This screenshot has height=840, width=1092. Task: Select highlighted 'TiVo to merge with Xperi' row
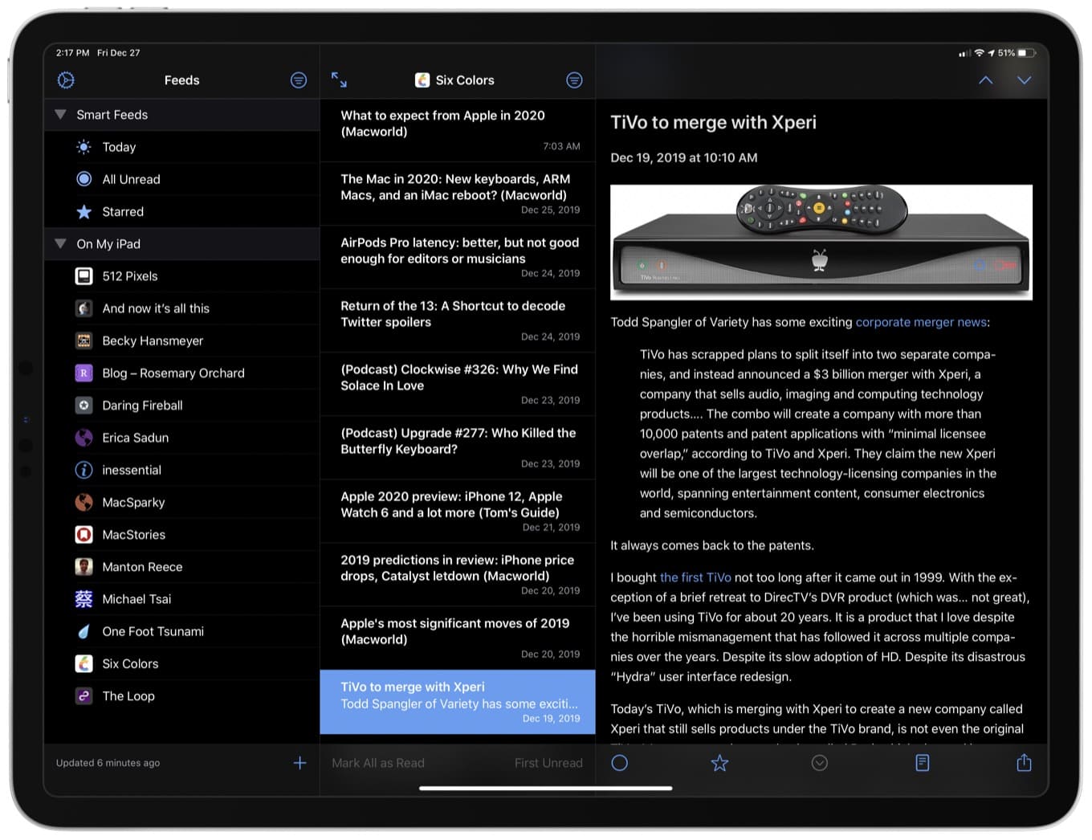click(458, 702)
